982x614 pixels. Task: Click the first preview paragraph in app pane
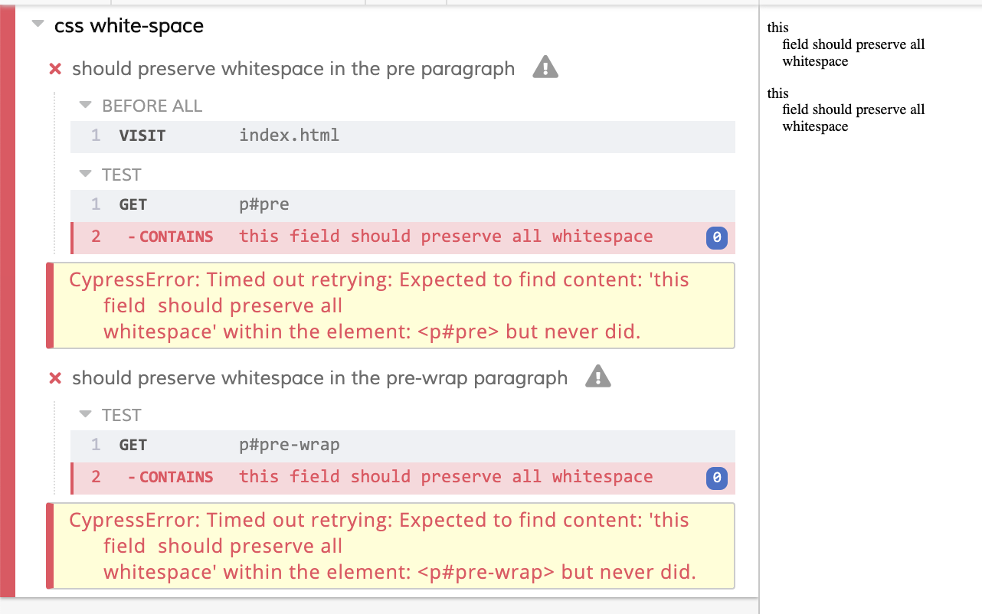point(846,44)
